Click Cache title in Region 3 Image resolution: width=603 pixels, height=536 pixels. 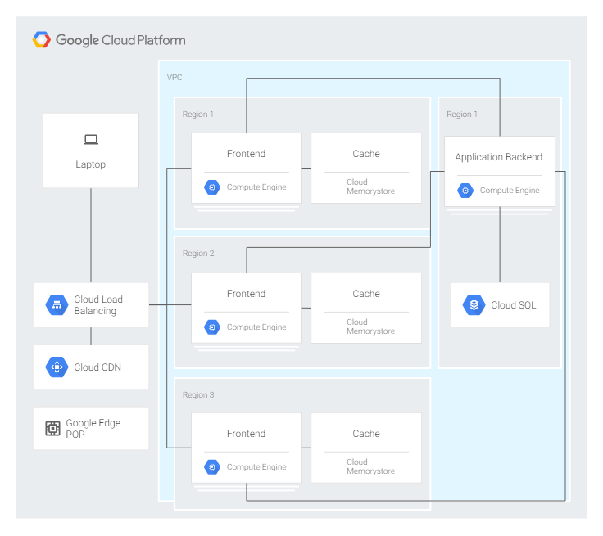366,434
